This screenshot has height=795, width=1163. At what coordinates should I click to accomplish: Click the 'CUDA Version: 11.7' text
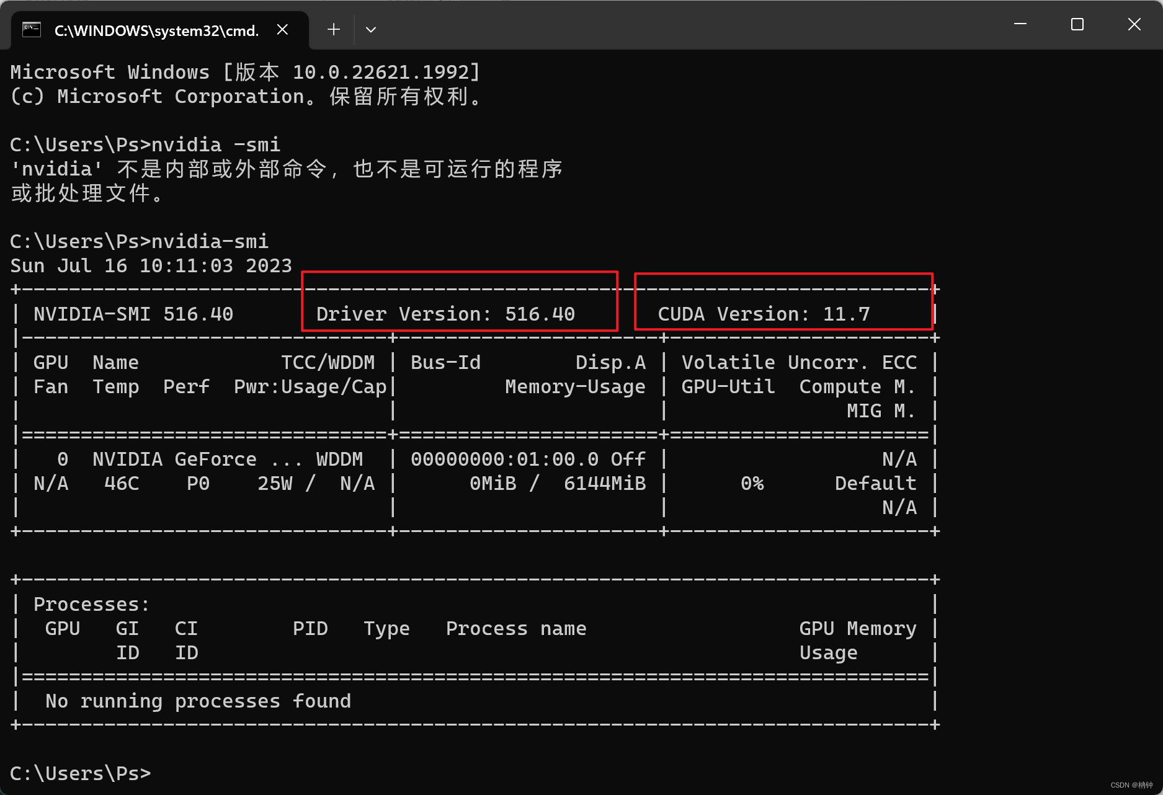pos(764,314)
